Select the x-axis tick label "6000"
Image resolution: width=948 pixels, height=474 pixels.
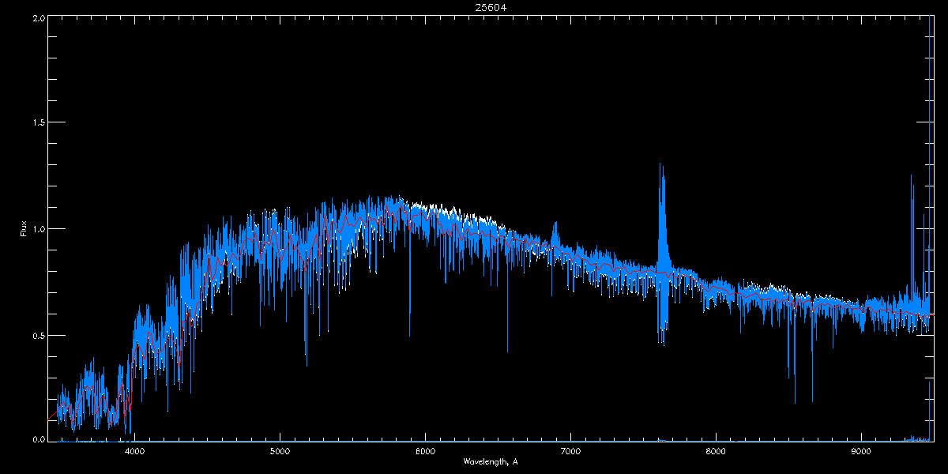(x=425, y=452)
